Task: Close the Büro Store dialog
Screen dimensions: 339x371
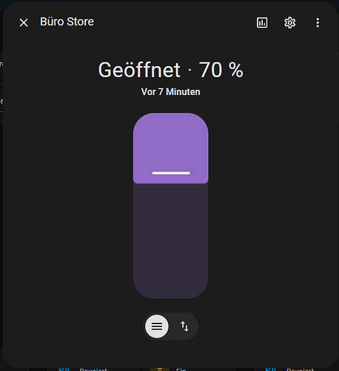Action: click(x=24, y=23)
